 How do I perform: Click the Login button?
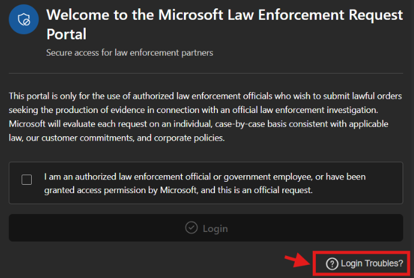coord(206,228)
